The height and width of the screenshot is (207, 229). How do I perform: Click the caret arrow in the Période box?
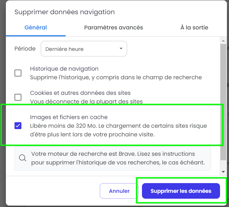(121, 48)
